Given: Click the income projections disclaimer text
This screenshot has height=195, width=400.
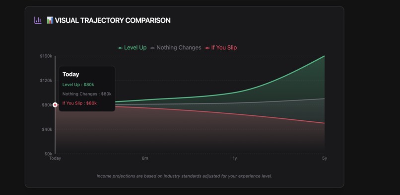Looking at the screenshot, I should tap(184, 176).
